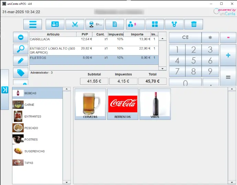Select the CARNE category
Screen dimensions: 237x185
29,105
